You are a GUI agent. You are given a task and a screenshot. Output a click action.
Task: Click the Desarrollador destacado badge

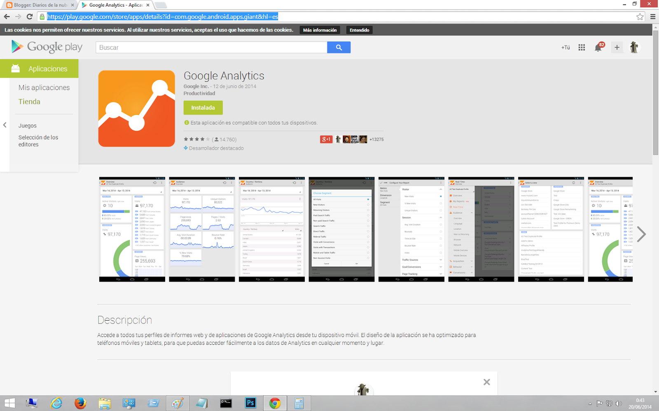click(x=214, y=148)
